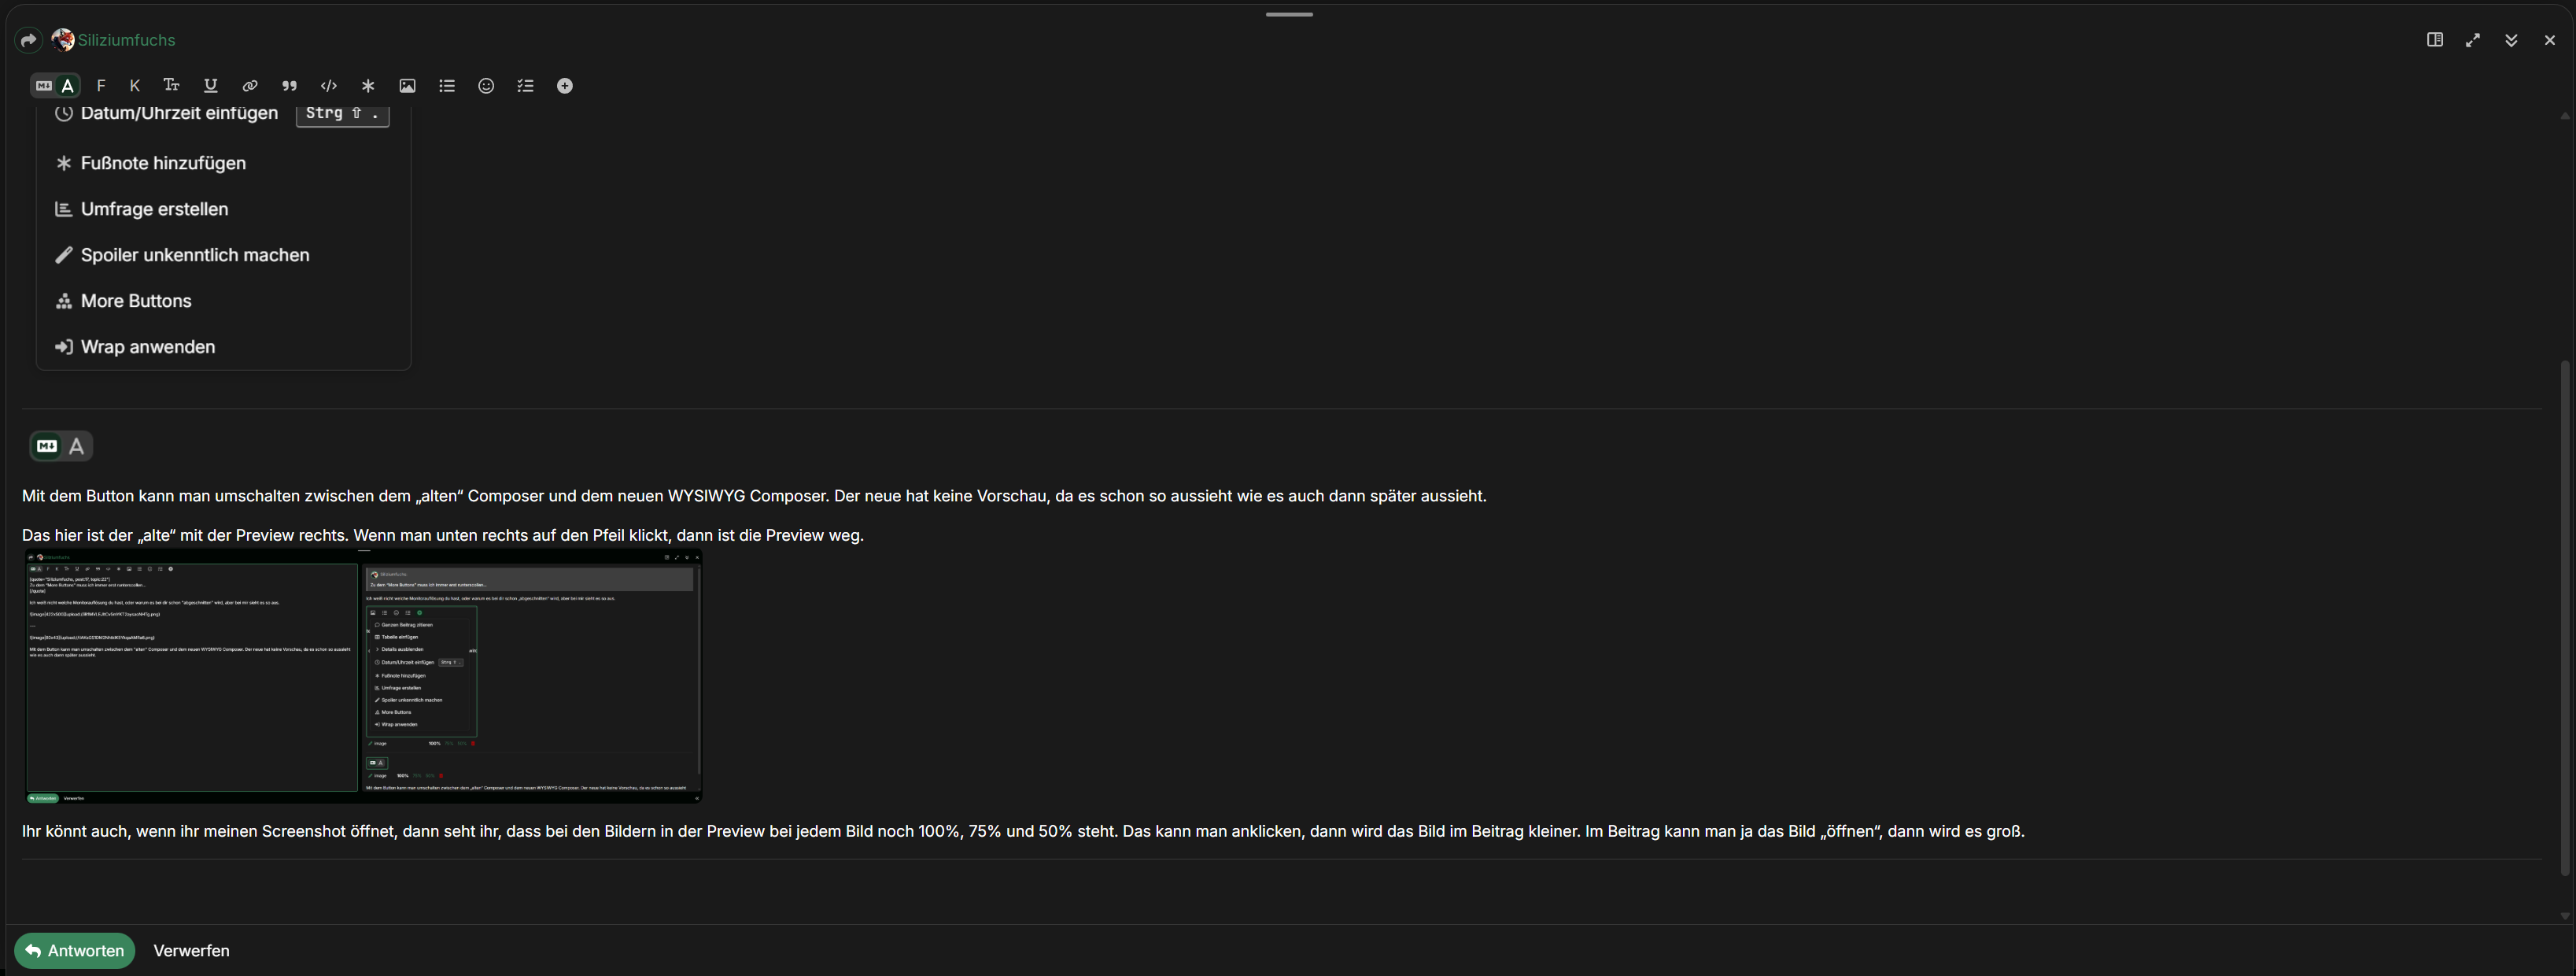Click the blockquote icon in toolbar
The image size is (2576, 976).
(289, 86)
